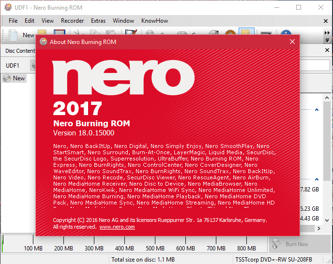Collapse the upper section chevron in right panel
This screenshot has height=264, width=333.
click(x=317, y=110)
